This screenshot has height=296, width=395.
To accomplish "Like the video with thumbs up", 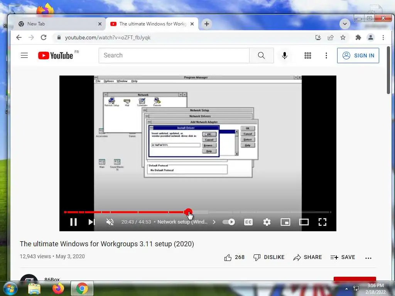I will point(234,257).
